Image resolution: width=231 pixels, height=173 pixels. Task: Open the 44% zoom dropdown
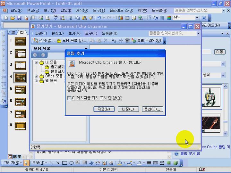click(197, 18)
